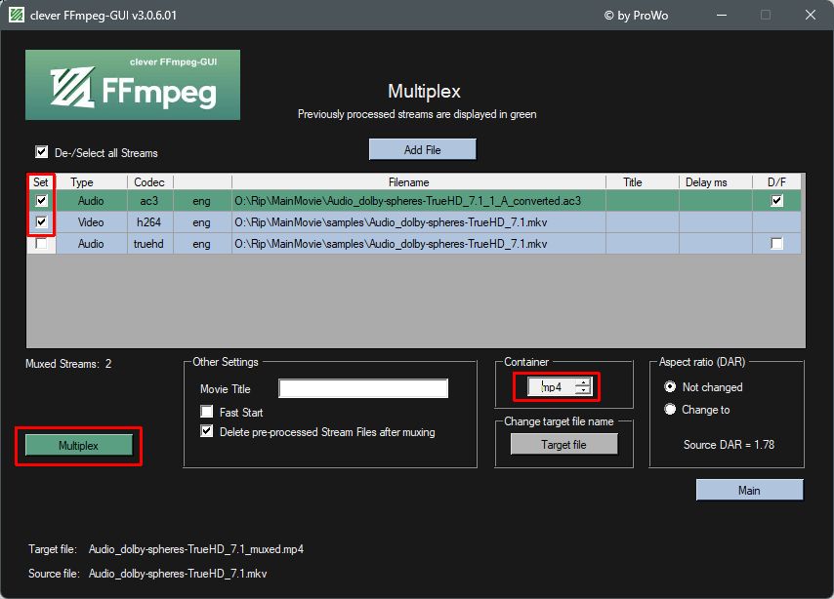The width and height of the screenshot is (834, 599).
Task: Return via the Main button
Action: click(x=749, y=490)
